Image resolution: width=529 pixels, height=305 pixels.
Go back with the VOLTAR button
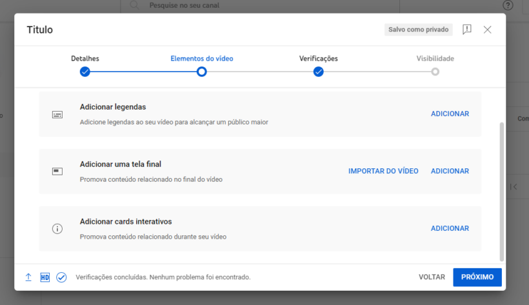[432, 277]
